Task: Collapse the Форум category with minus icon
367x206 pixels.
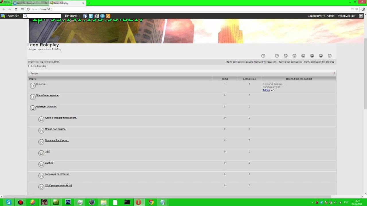Action: tap(333, 73)
